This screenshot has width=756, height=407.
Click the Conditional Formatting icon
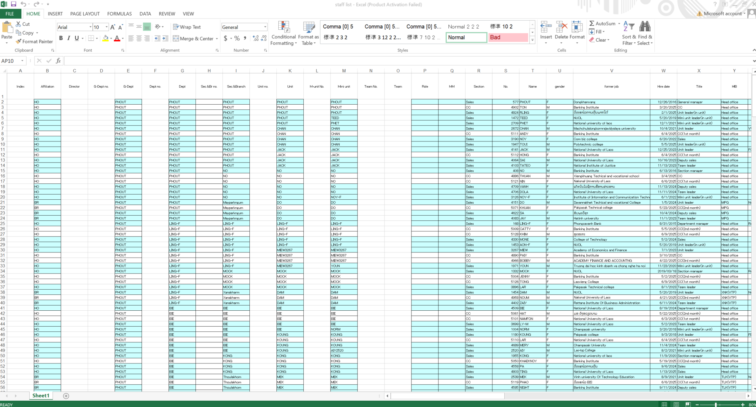coord(283,28)
